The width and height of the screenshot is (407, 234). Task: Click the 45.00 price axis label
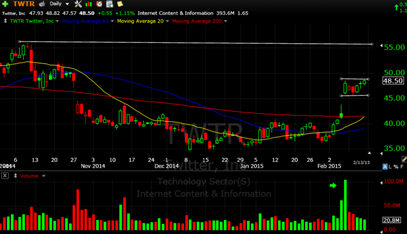(x=394, y=98)
